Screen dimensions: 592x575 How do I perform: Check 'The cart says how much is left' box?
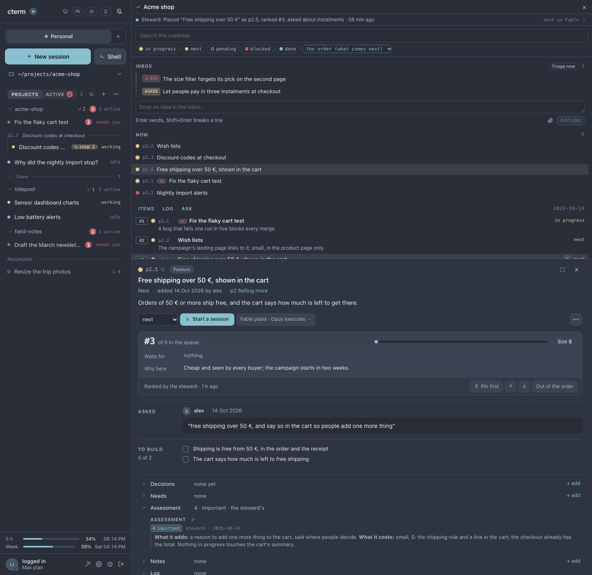coord(186,460)
